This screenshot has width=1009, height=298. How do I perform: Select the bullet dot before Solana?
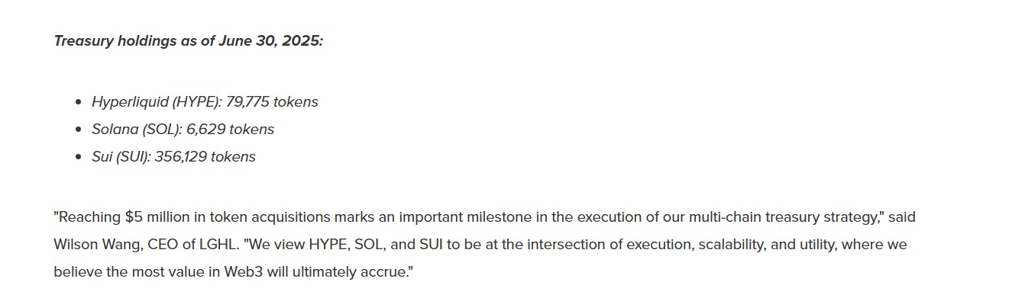click(79, 130)
